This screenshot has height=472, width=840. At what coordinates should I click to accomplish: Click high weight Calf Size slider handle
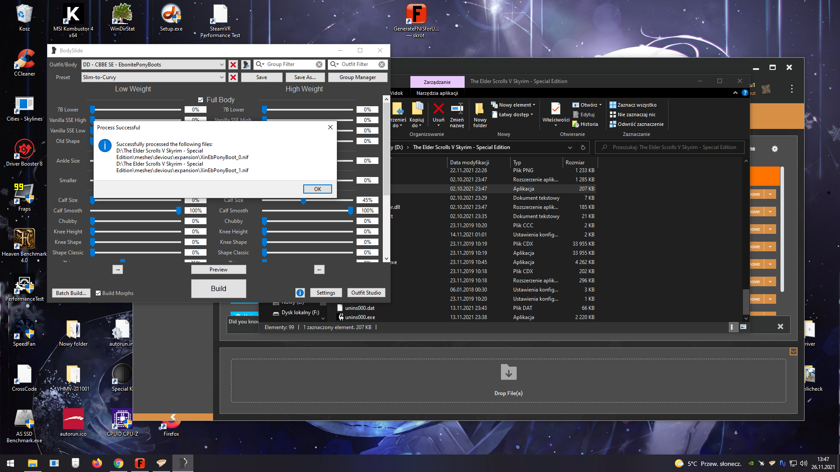303,200
